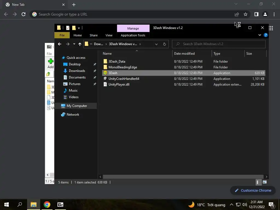The image size is (280, 210).
Task: Open the File menu in 7-Zip window
Action: [49, 54]
